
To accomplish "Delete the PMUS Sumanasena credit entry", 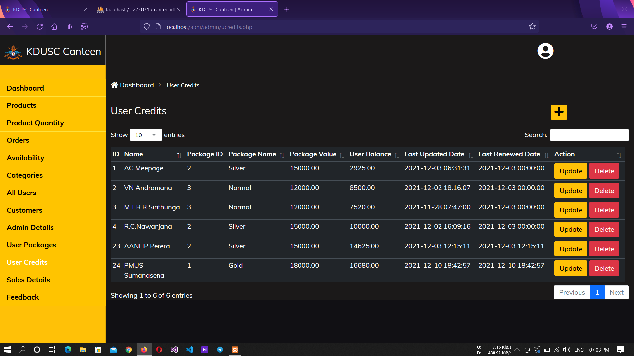I will click(x=604, y=268).
